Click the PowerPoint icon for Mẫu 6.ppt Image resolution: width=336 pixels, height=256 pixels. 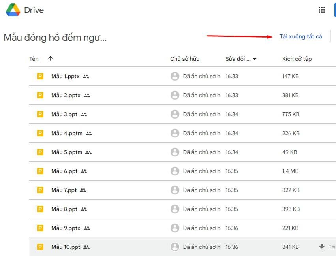tap(40, 171)
